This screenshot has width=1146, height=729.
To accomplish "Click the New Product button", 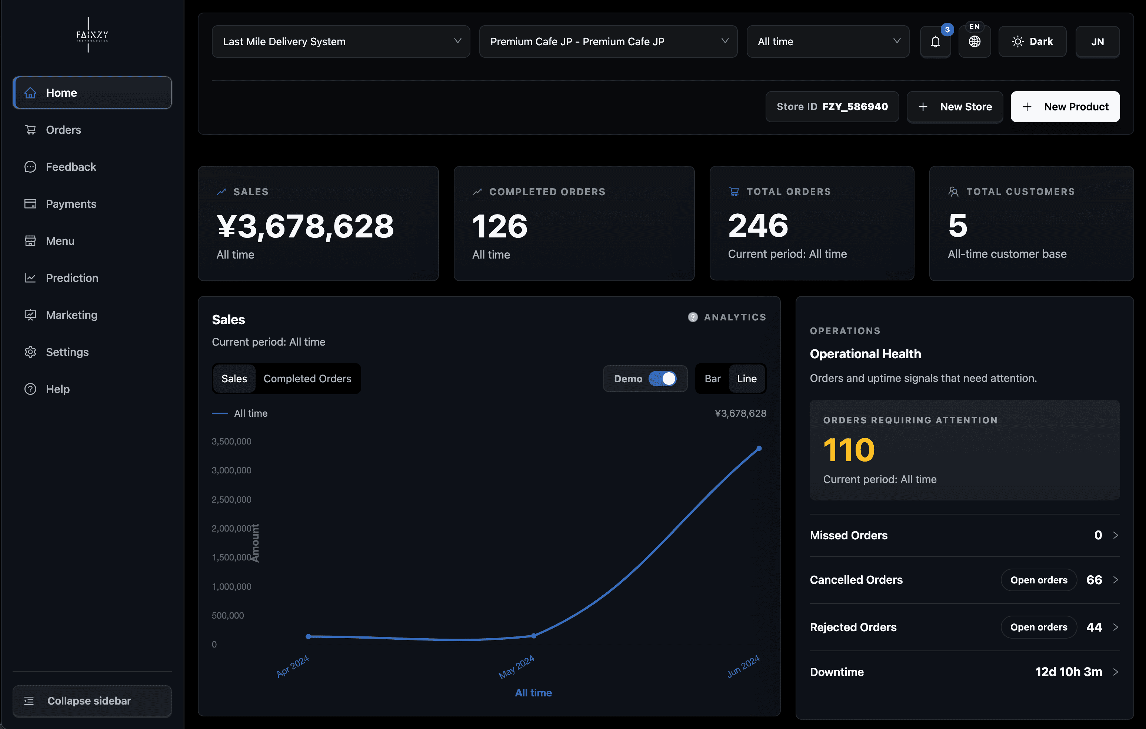I will [x=1065, y=107].
